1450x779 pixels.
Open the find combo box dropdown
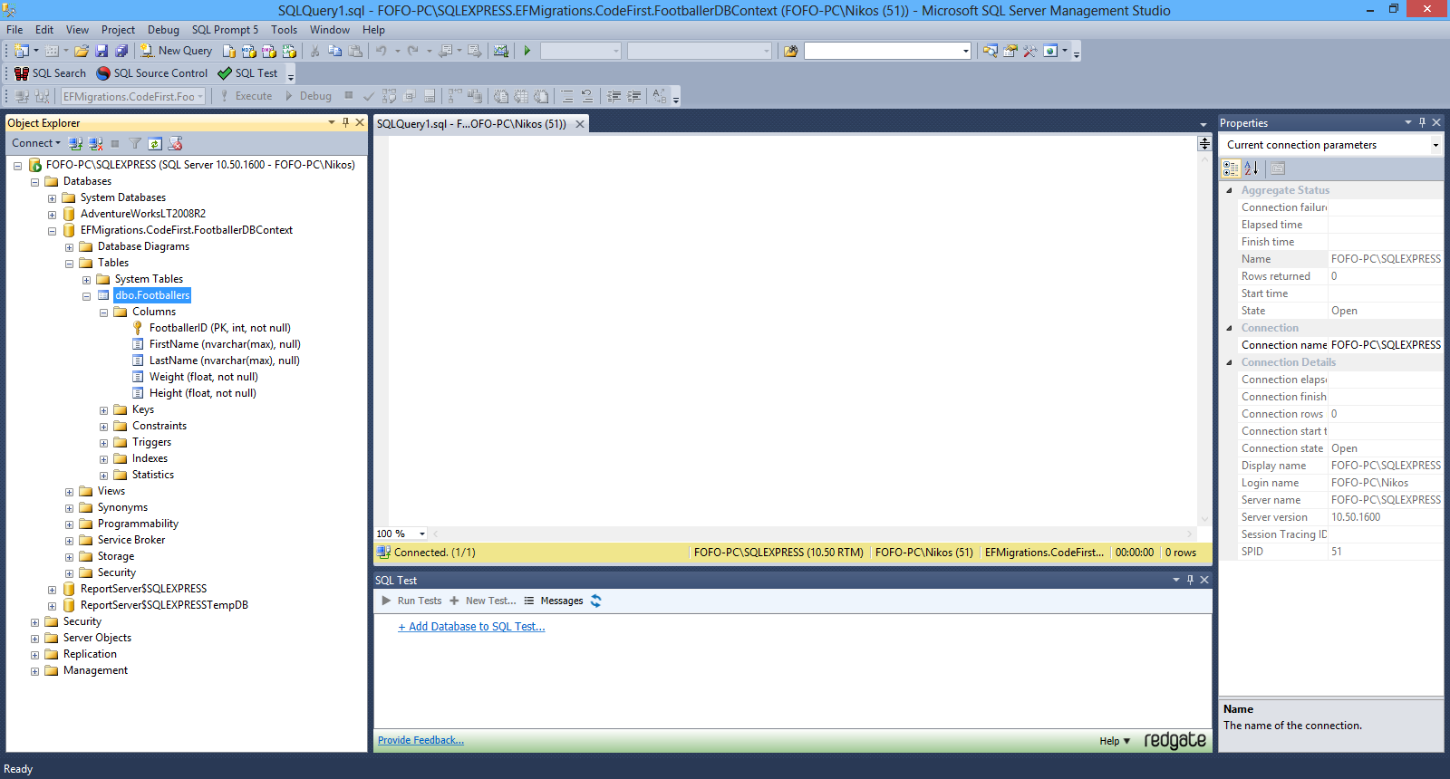pos(965,51)
